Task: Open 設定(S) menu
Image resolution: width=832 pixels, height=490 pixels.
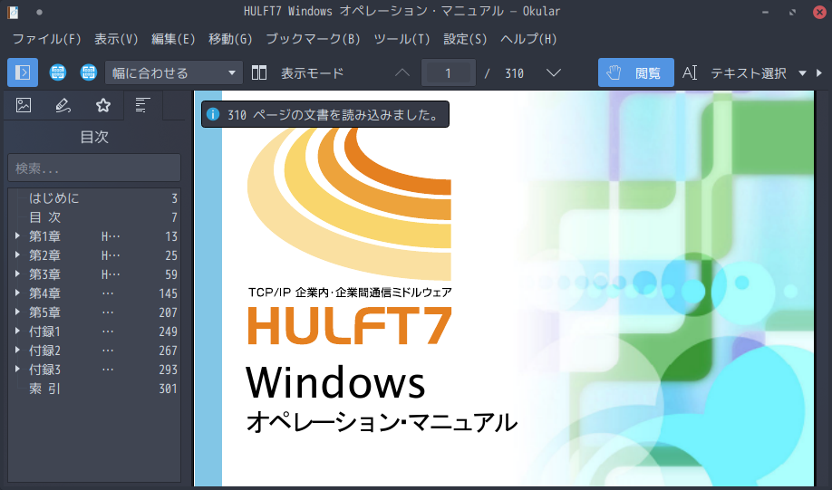Action: (x=465, y=39)
